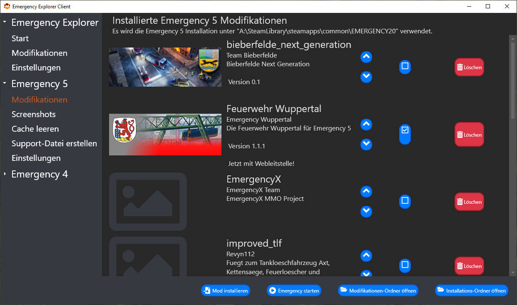Open Einstellungen under Emergency 5

point(36,158)
